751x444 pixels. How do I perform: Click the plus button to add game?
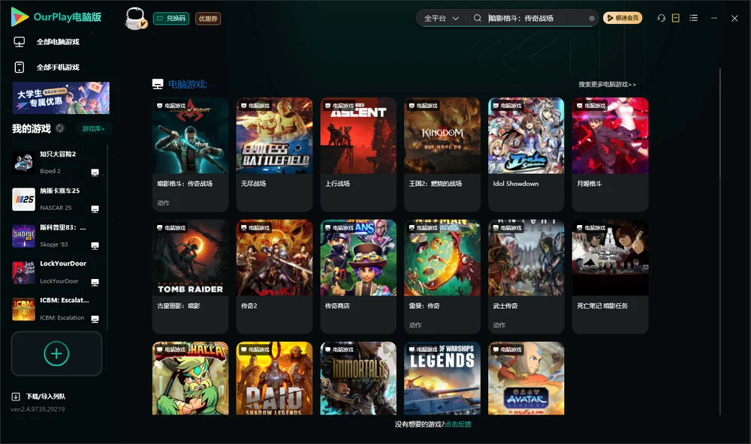pyautogui.click(x=56, y=353)
